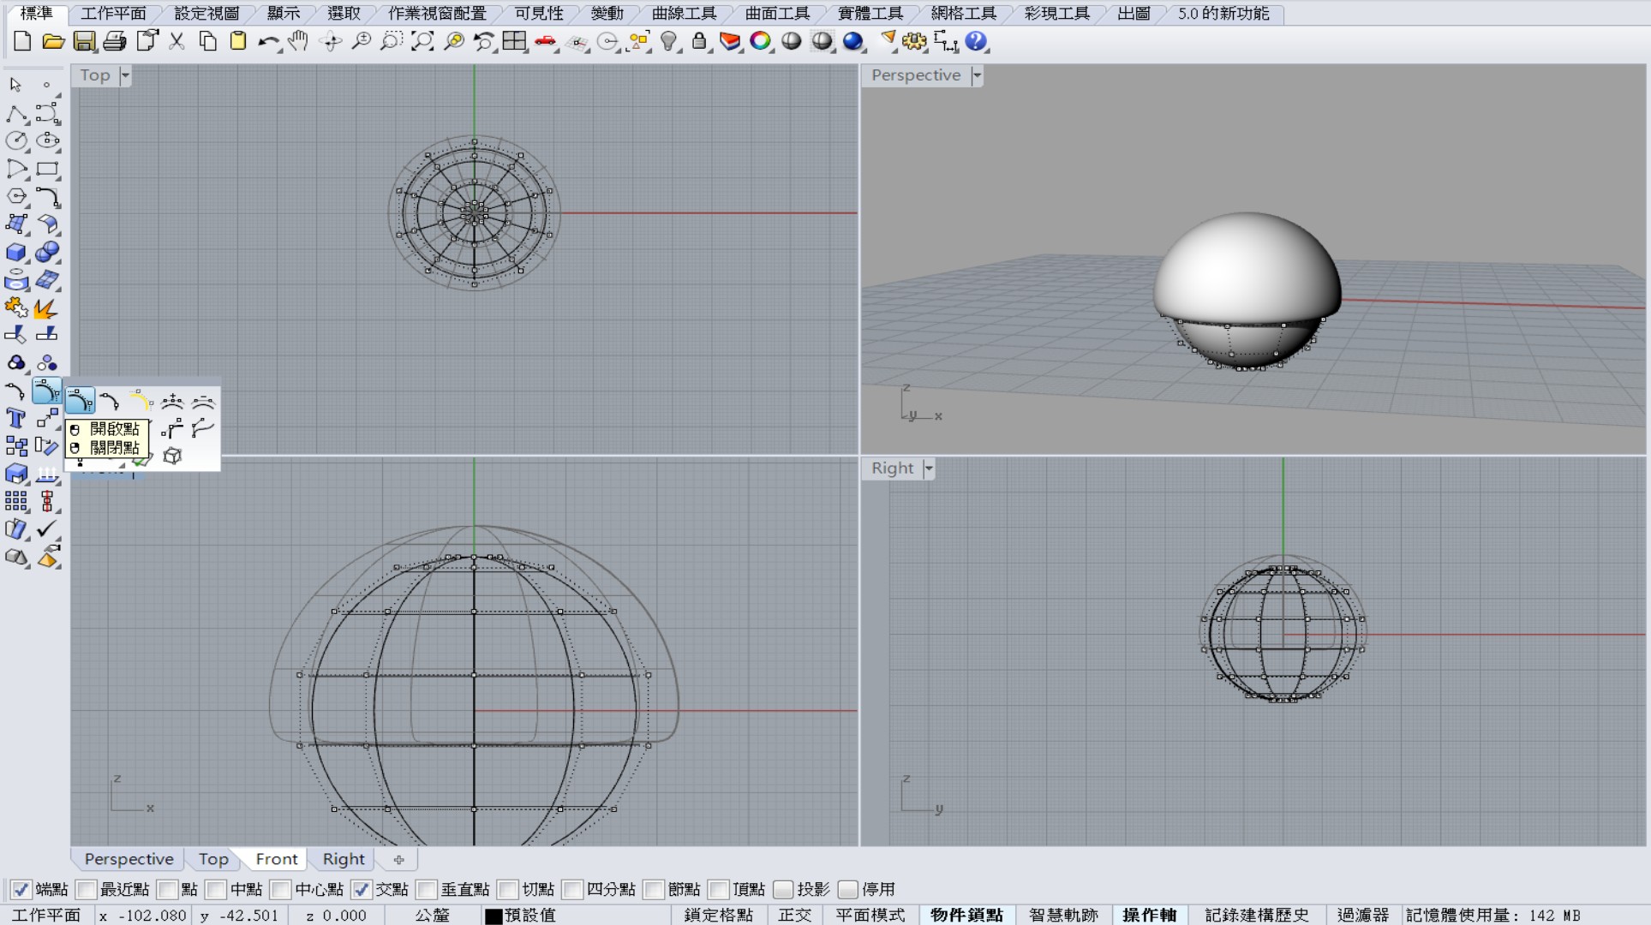This screenshot has width=1651, height=925.
Task: Select the Text tool icon
Action: (x=15, y=419)
